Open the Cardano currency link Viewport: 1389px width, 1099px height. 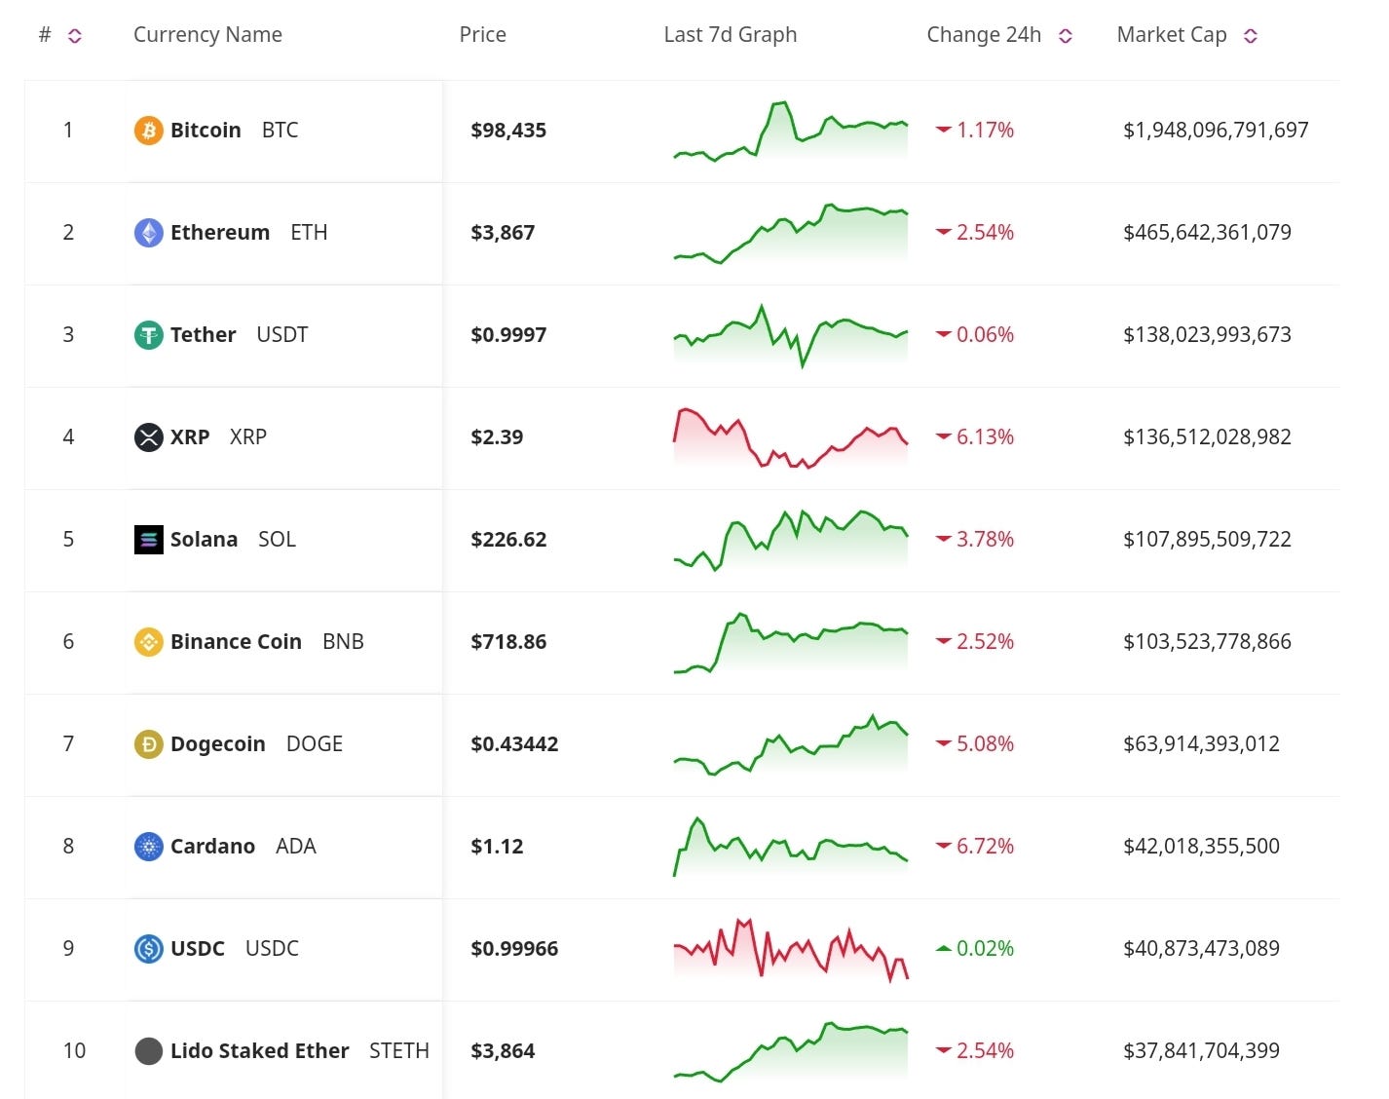[212, 846]
